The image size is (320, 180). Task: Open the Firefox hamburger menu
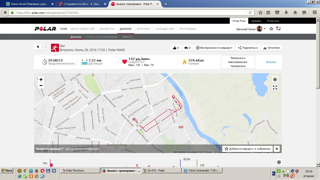tap(315, 12)
